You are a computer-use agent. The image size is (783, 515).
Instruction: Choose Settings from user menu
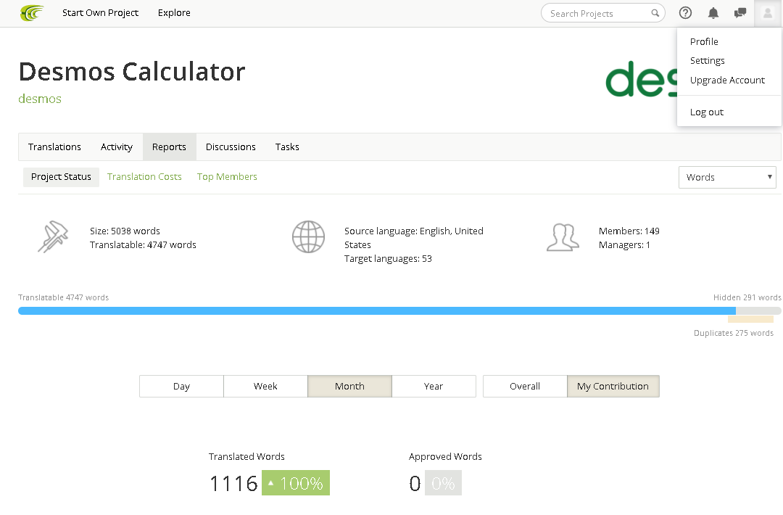point(707,61)
